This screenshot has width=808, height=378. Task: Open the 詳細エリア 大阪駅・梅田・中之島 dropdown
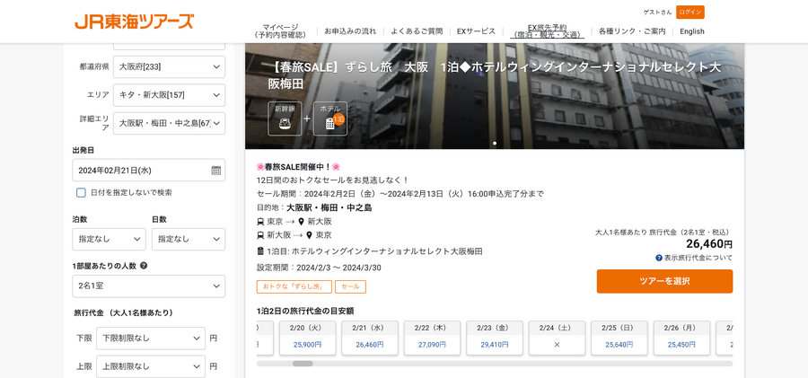tap(169, 123)
